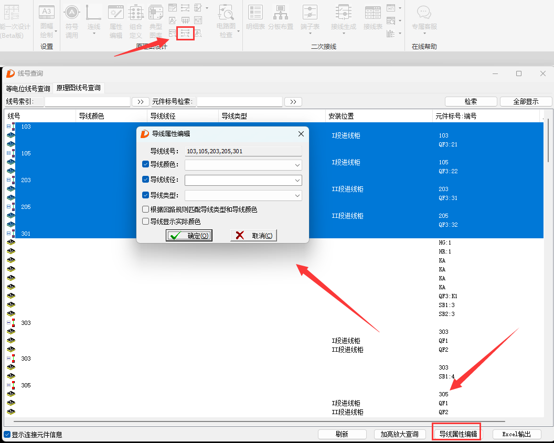Viewport: 554px width, 443px height.
Task: Expand the 连线 dropdown arrow in ribbon
Action: coord(94,34)
